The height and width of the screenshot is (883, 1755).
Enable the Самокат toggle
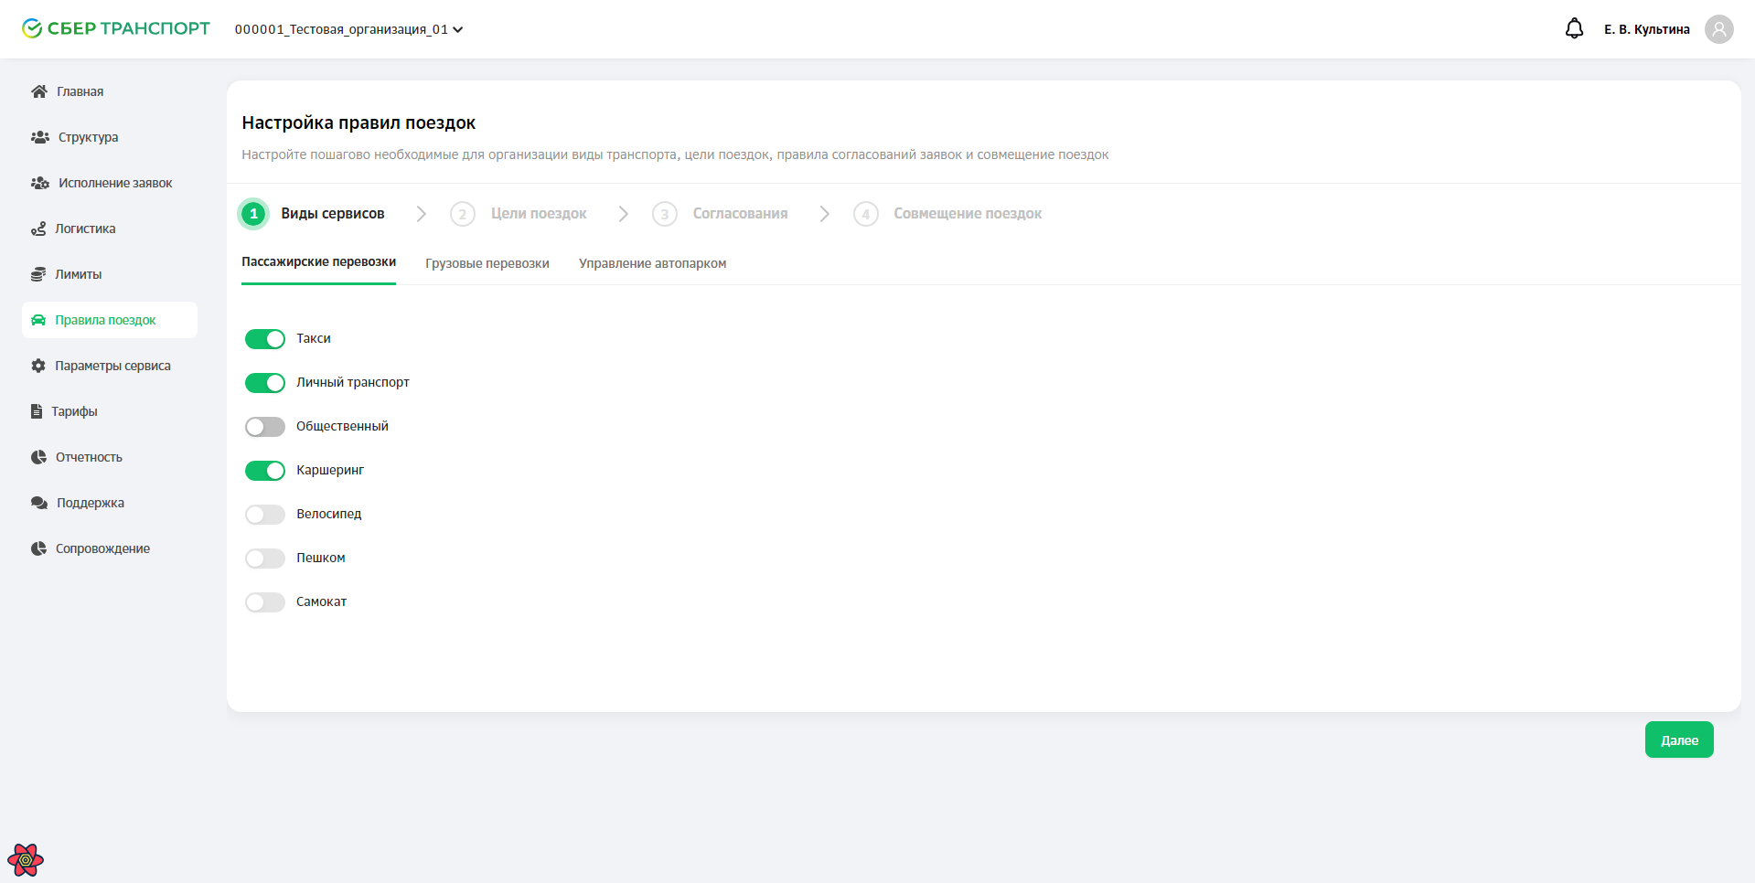(265, 602)
